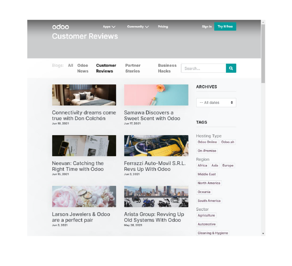
Task: Click the scrollbar down arrow
Action: tap(263, 233)
